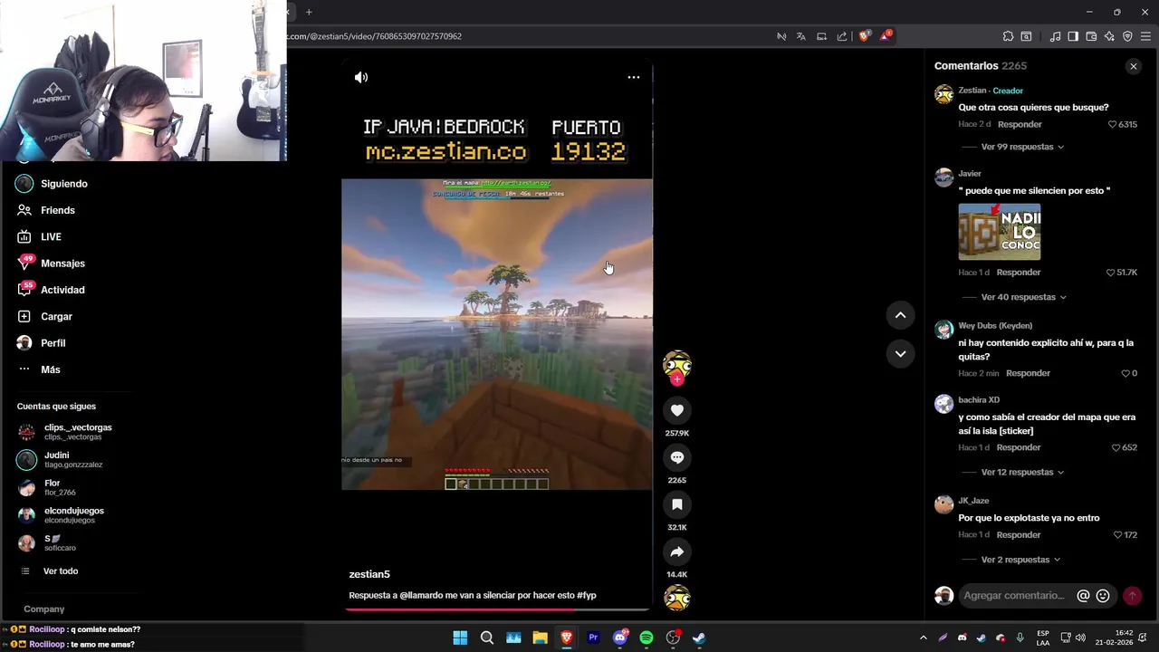The height and width of the screenshot is (652, 1159).
Task: Like the video with the heart icon
Action: pos(677,410)
